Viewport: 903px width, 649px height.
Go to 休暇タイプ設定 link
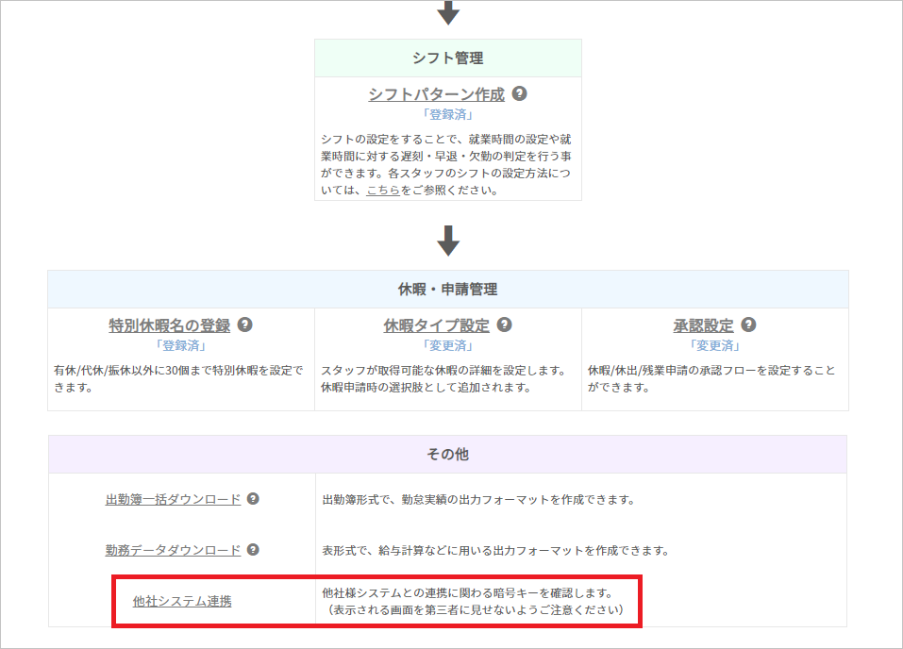(x=436, y=325)
